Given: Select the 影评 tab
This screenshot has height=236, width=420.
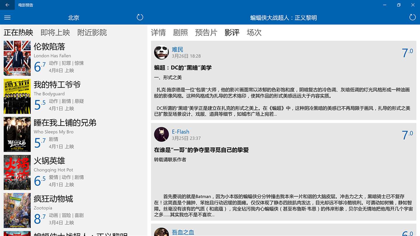Looking at the screenshot, I should [232, 32].
